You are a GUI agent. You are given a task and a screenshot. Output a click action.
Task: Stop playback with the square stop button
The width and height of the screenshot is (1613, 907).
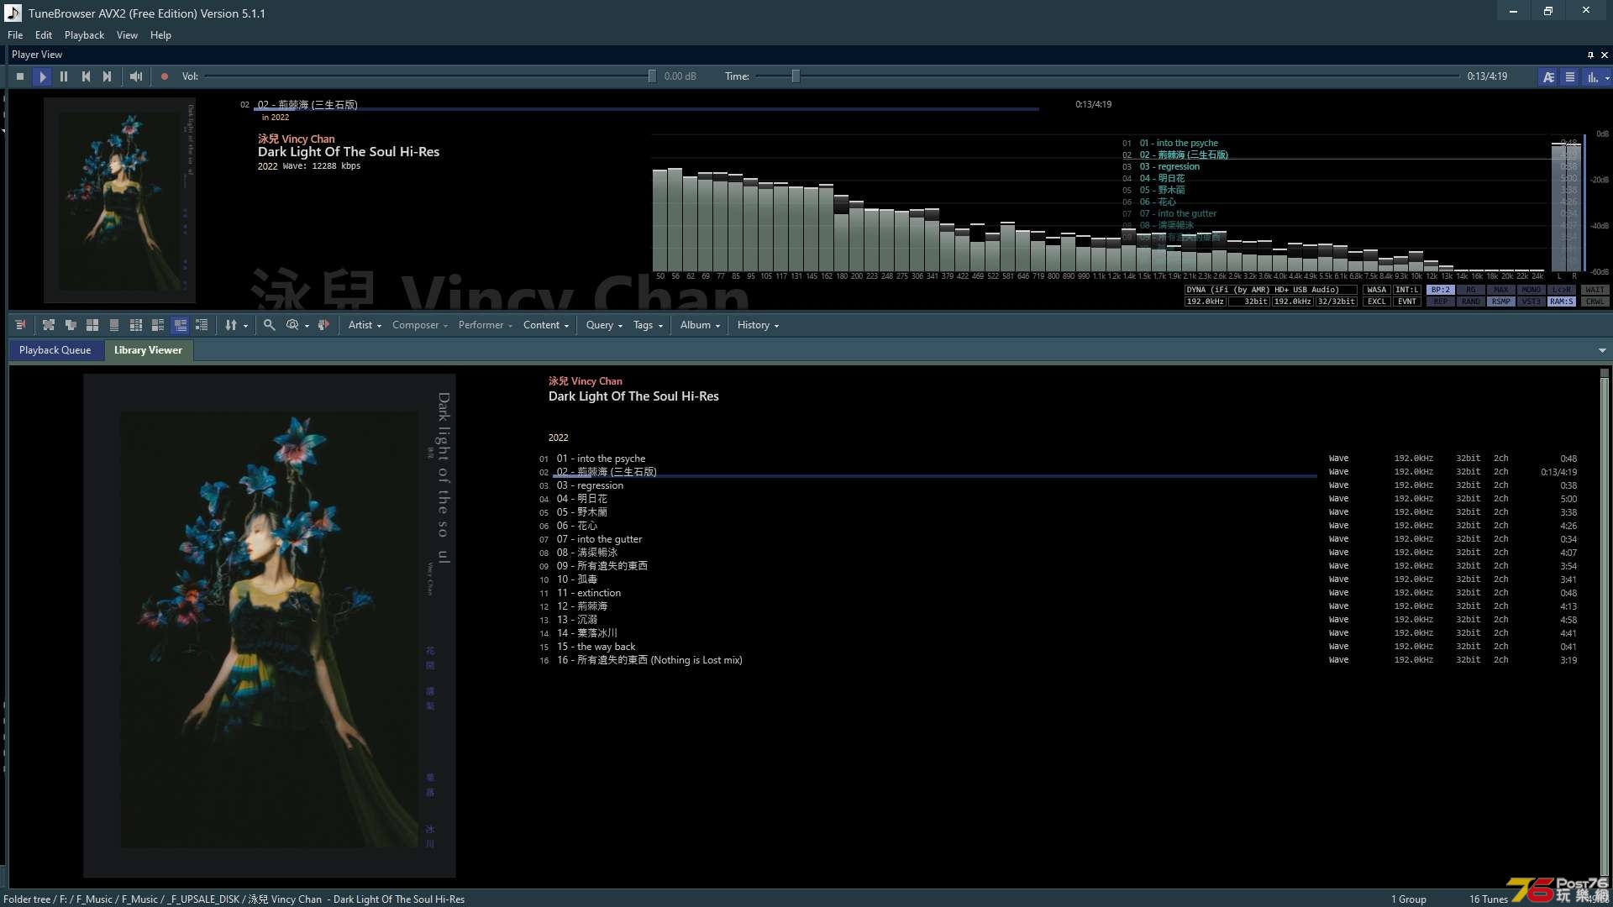tap(20, 76)
